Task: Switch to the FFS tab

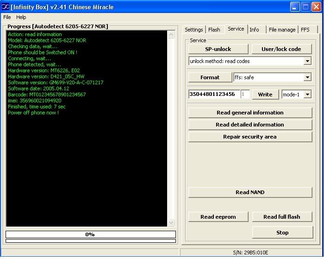Action: click(305, 30)
